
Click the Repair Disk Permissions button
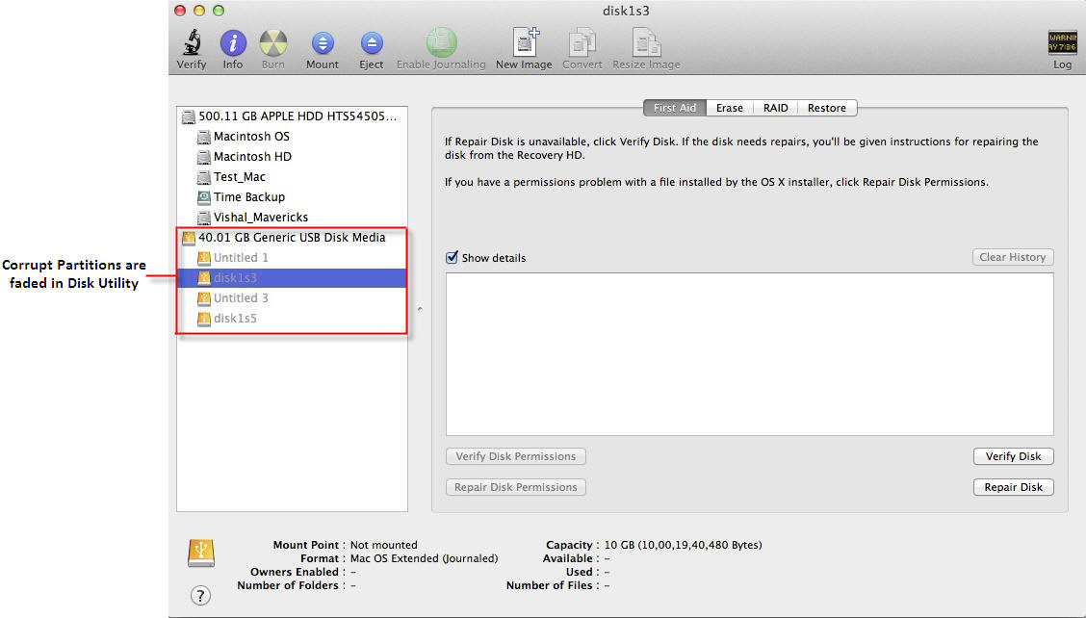tap(516, 487)
